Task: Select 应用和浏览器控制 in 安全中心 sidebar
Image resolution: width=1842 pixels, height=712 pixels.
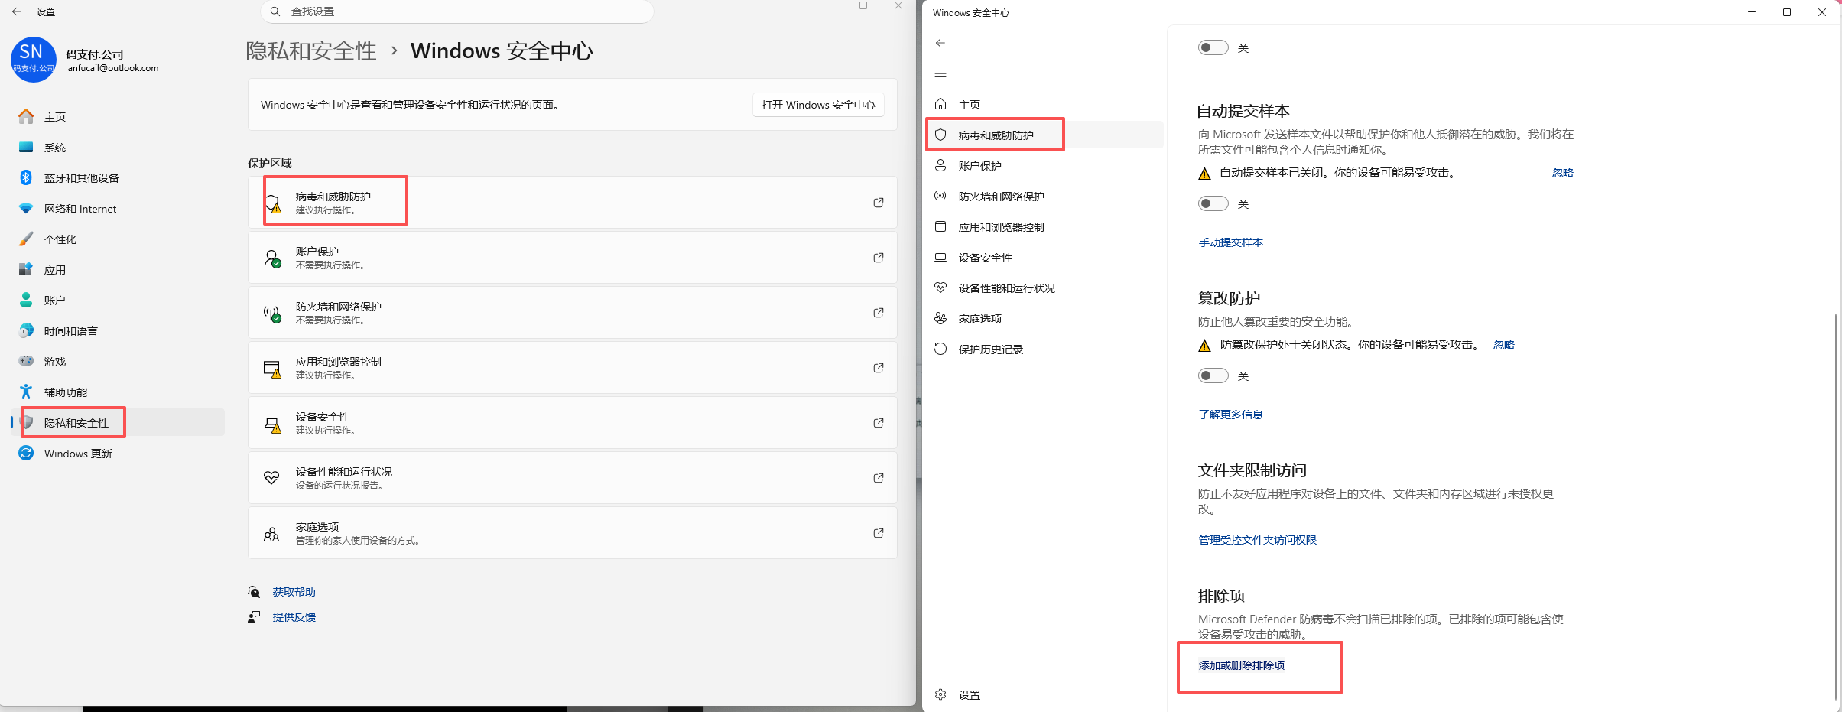Action: click(x=1044, y=226)
